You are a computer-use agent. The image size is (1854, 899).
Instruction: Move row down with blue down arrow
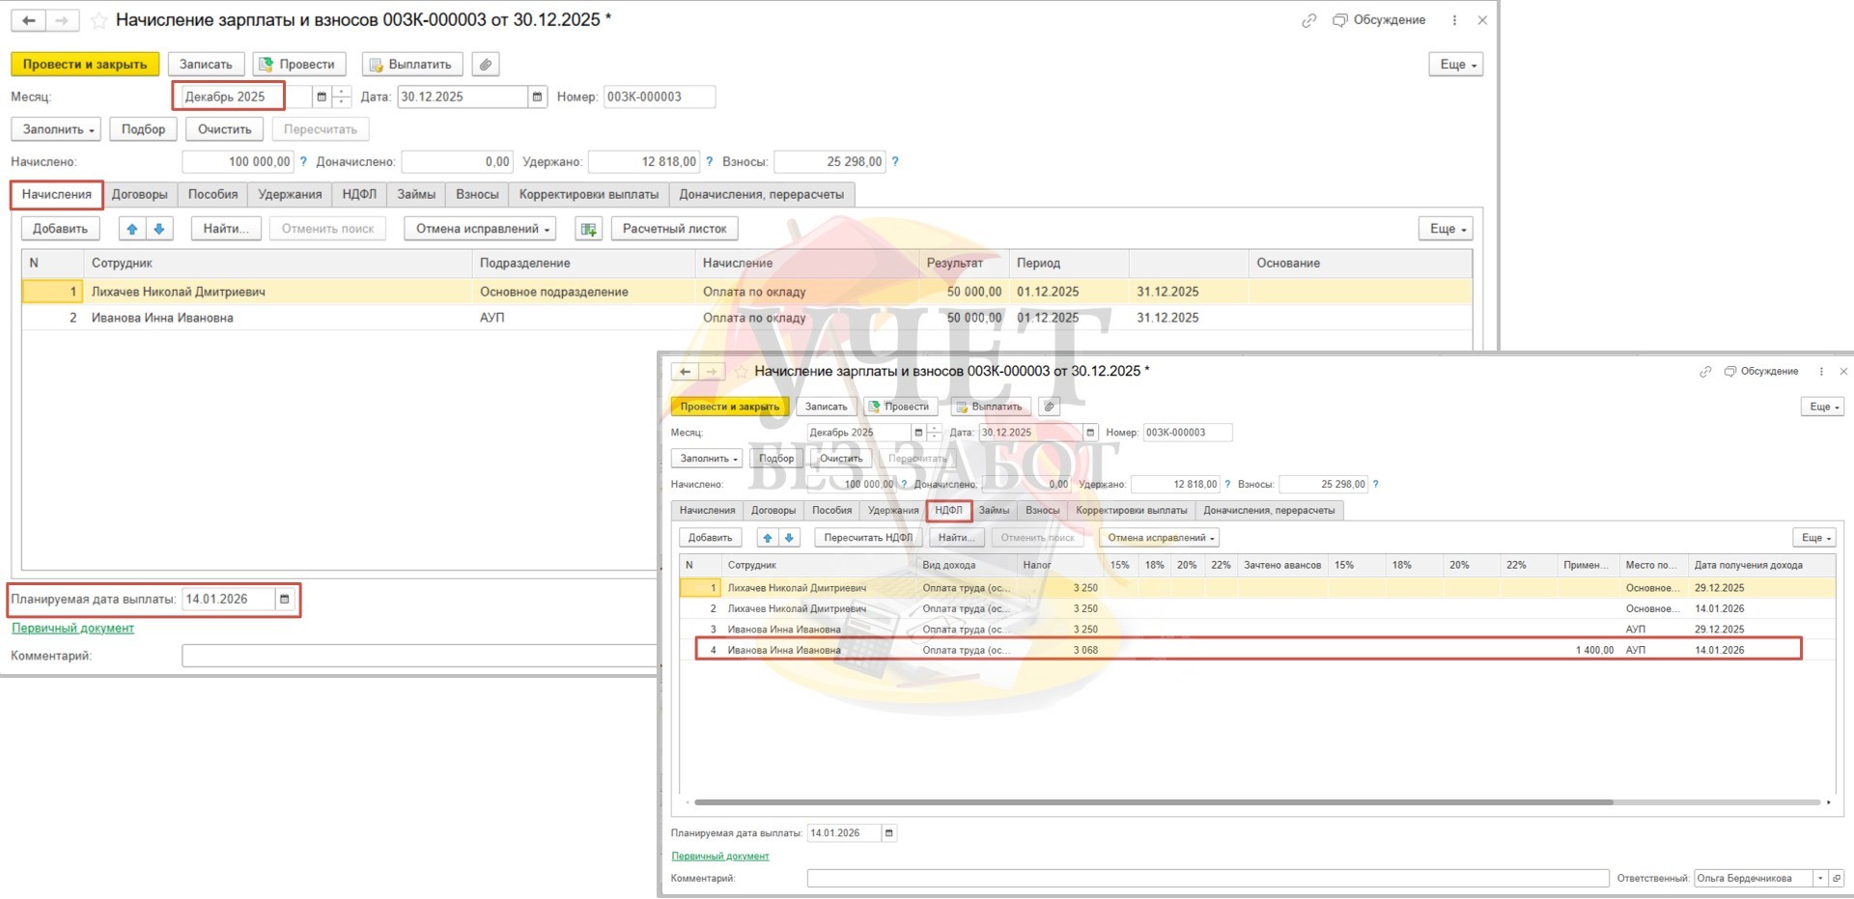pos(159,229)
